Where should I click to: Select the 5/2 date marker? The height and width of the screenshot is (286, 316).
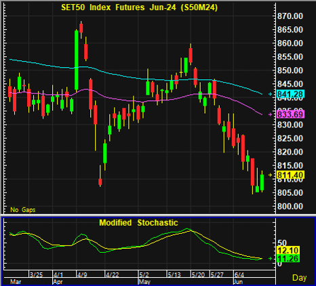click(144, 275)
